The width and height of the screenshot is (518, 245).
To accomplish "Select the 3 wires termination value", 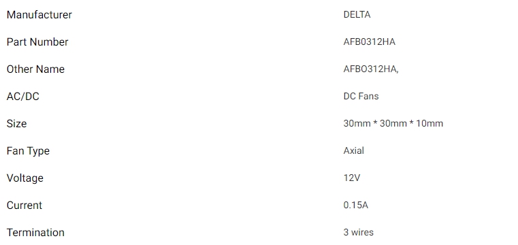I will click(x=359, y=232).
